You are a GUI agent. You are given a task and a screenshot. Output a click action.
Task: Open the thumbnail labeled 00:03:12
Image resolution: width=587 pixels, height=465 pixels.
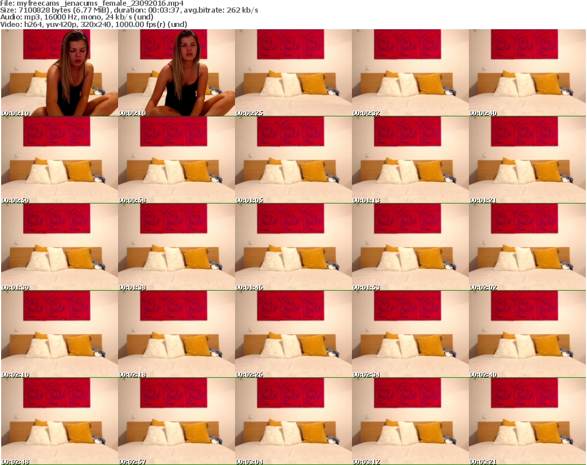click(410, 421)
